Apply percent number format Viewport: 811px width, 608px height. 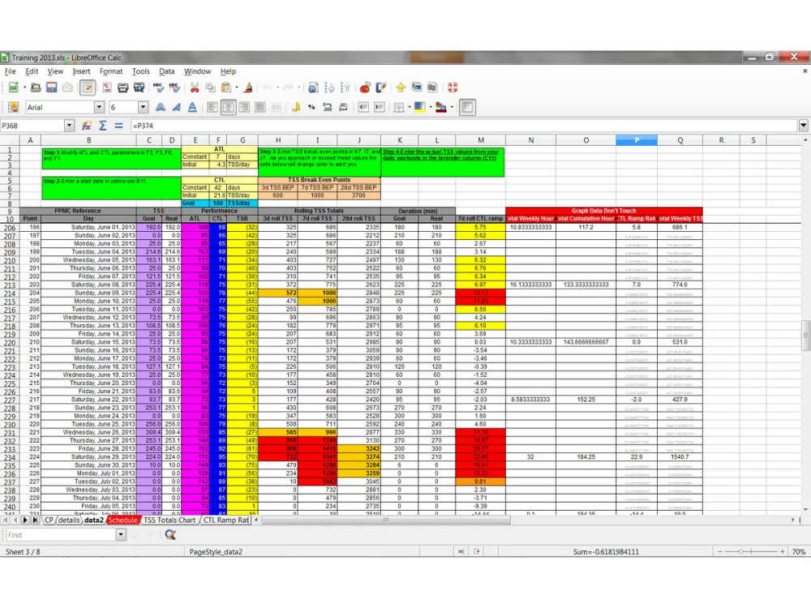(311, 107)
